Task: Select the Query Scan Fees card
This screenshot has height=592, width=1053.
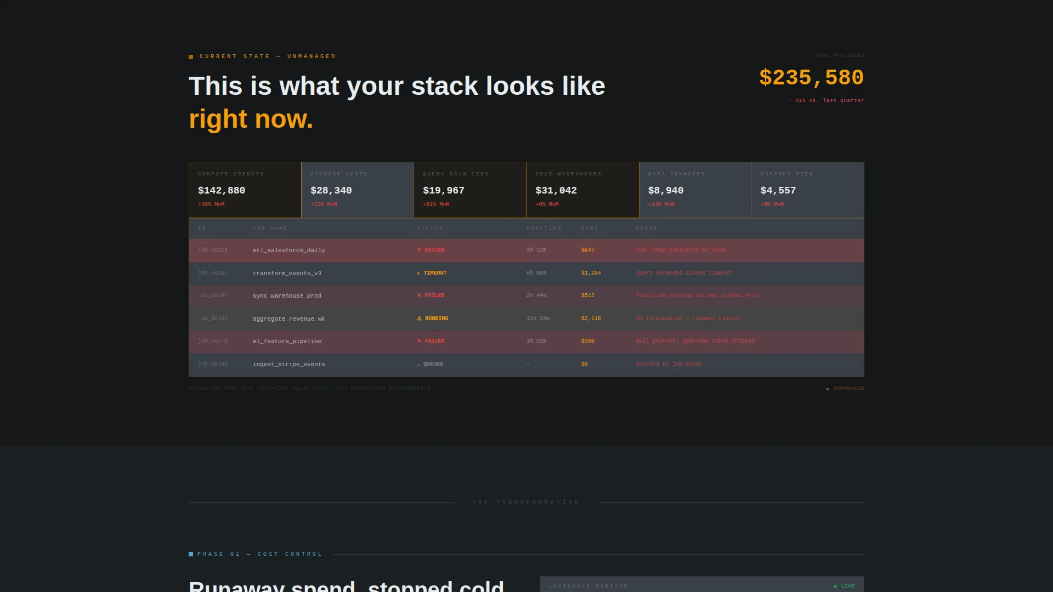Action: 470,190
